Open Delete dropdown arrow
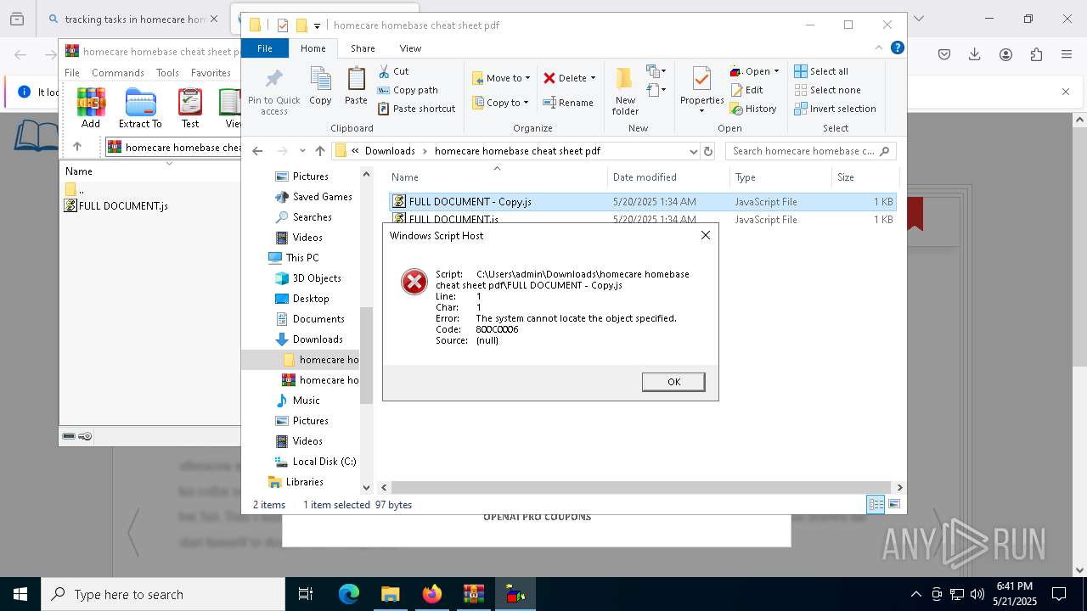Screen dimensions: 1087x611 tap(593, 78)
